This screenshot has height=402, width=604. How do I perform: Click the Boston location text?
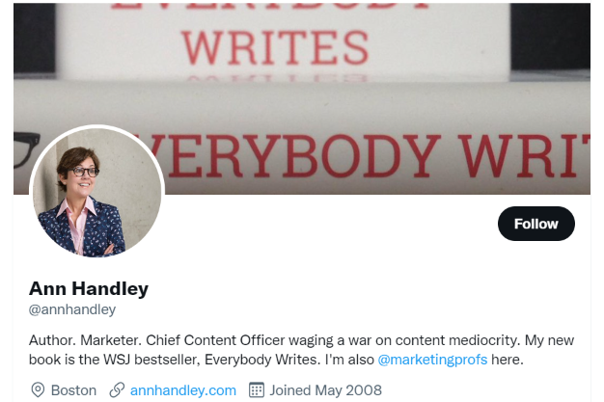pyautogui.click(x=73, y=390)
